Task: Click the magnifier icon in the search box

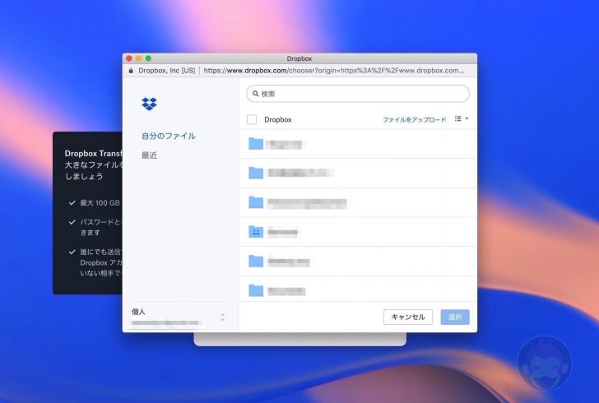Action: click(x=256, y=94)
